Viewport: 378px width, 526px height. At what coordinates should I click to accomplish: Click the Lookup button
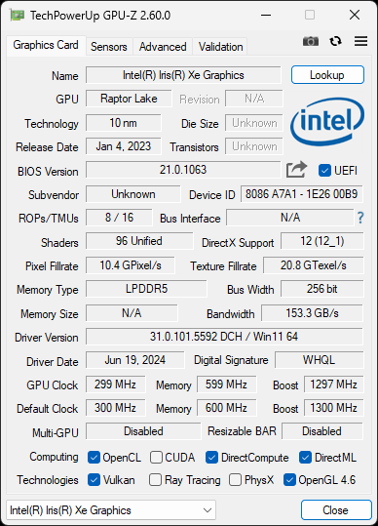click(327, 75)
